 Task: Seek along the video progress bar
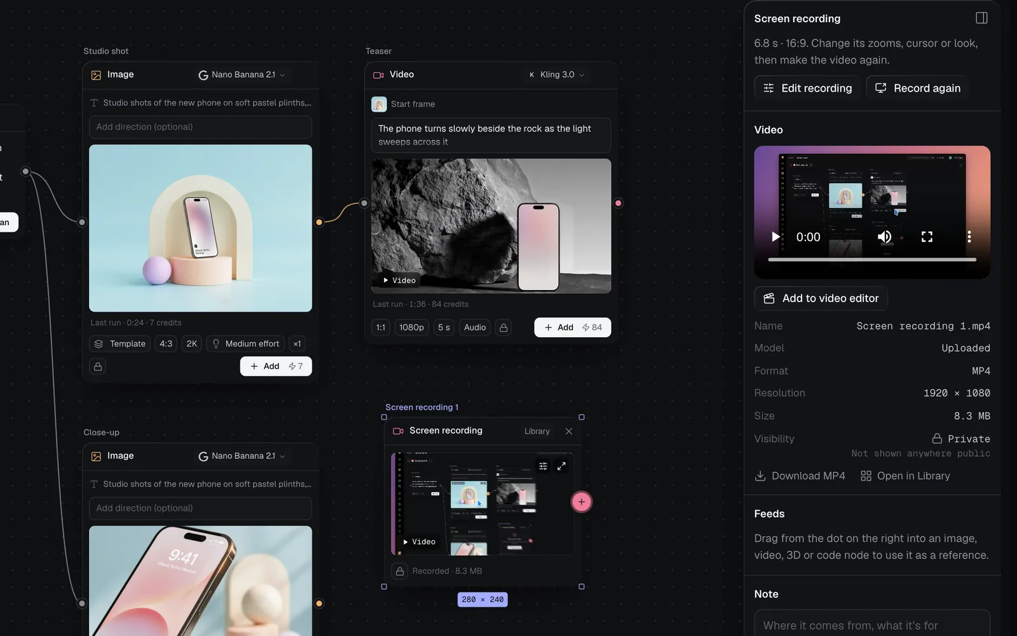point(872,259)
